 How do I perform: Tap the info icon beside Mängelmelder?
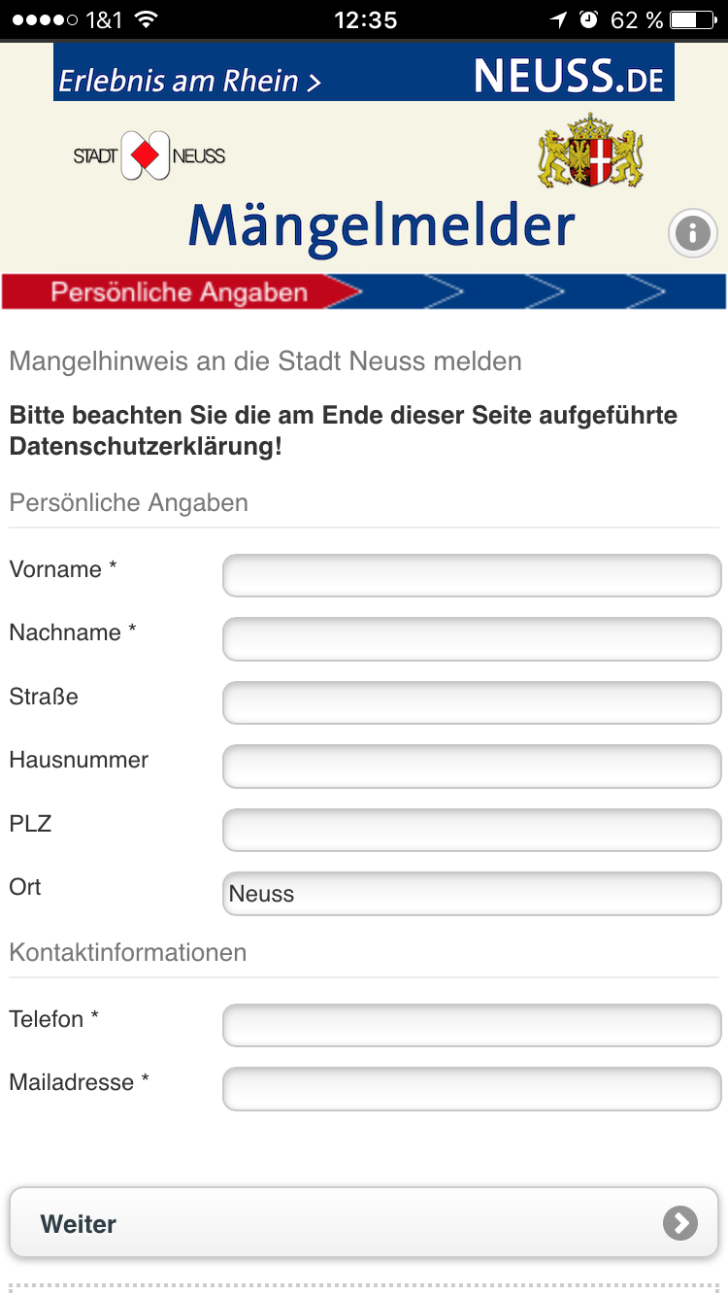click(x=692, y=233)
